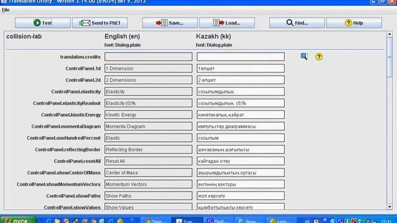Click Kazakh field for ControlPanel.oneHundredPercent
This screenshot has width=397, height=223.
[x=241, y=138]
